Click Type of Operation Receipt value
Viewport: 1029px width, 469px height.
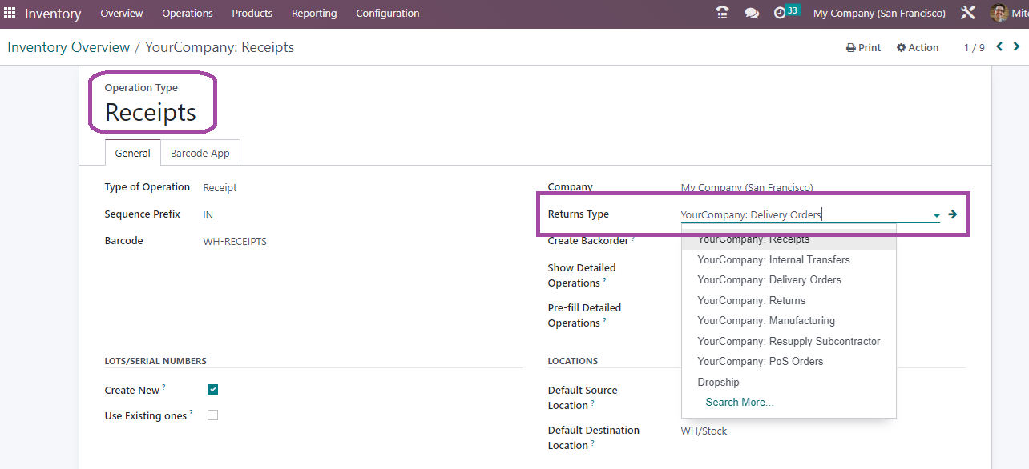[220, 187]
